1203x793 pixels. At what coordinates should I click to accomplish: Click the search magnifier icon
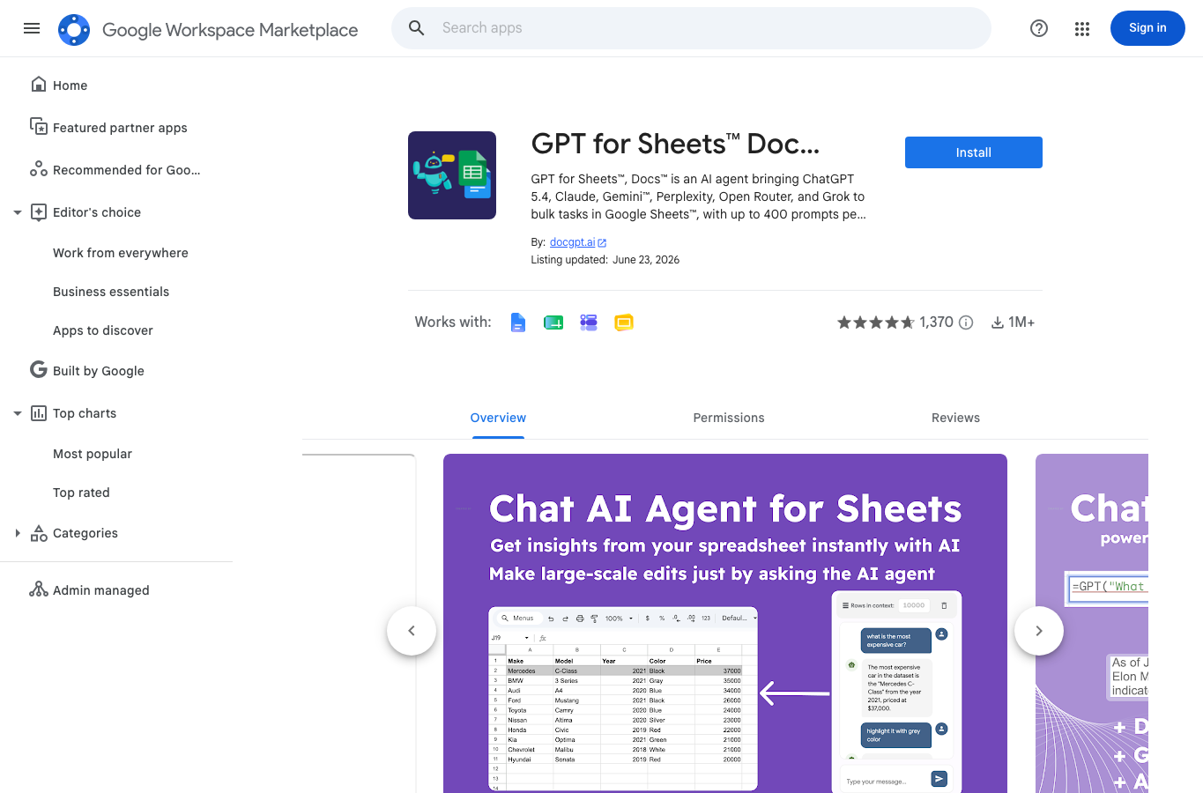coord(417,28)
